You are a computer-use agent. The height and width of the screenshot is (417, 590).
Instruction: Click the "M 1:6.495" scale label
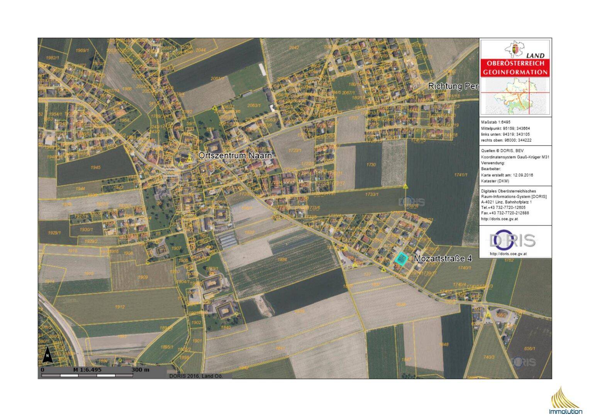pyautogui.click(x=87, y=370)
